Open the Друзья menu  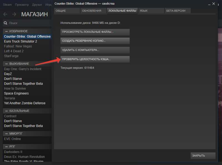(x=37, y=5)
